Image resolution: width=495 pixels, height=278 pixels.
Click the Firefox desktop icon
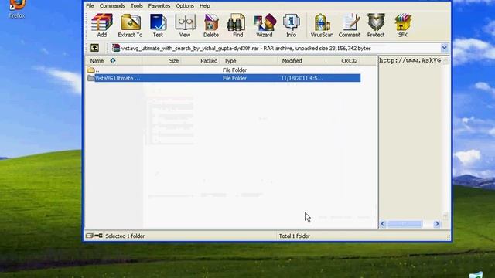(x=17, y=9)
